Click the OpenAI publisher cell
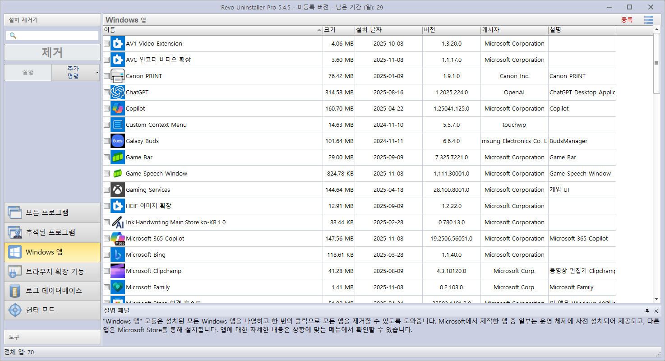Viewport: 665px width, 361px height. (x=514, y=93)
